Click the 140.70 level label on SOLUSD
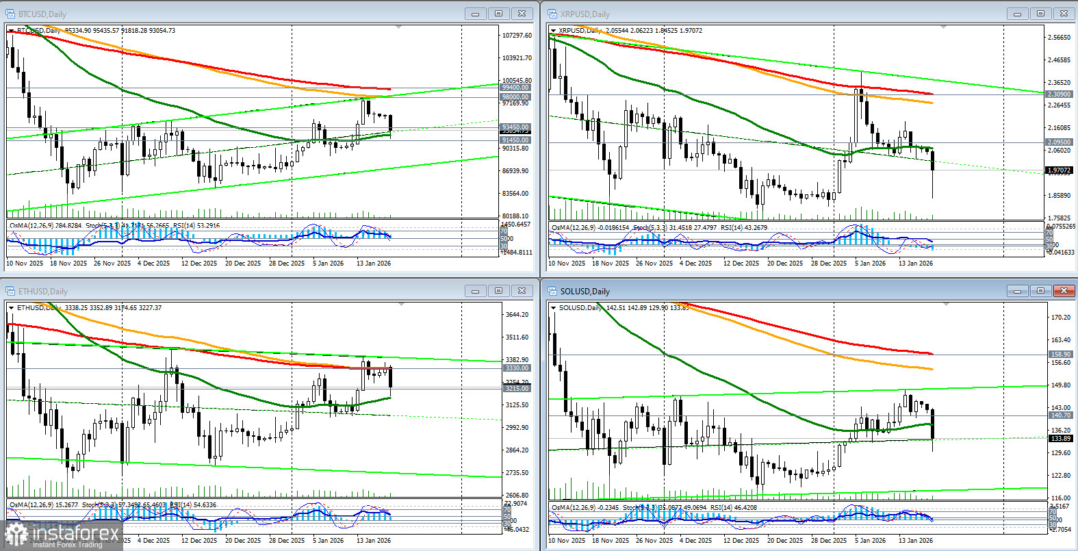Screen dimensions: 1078x551 [1061, 415]
